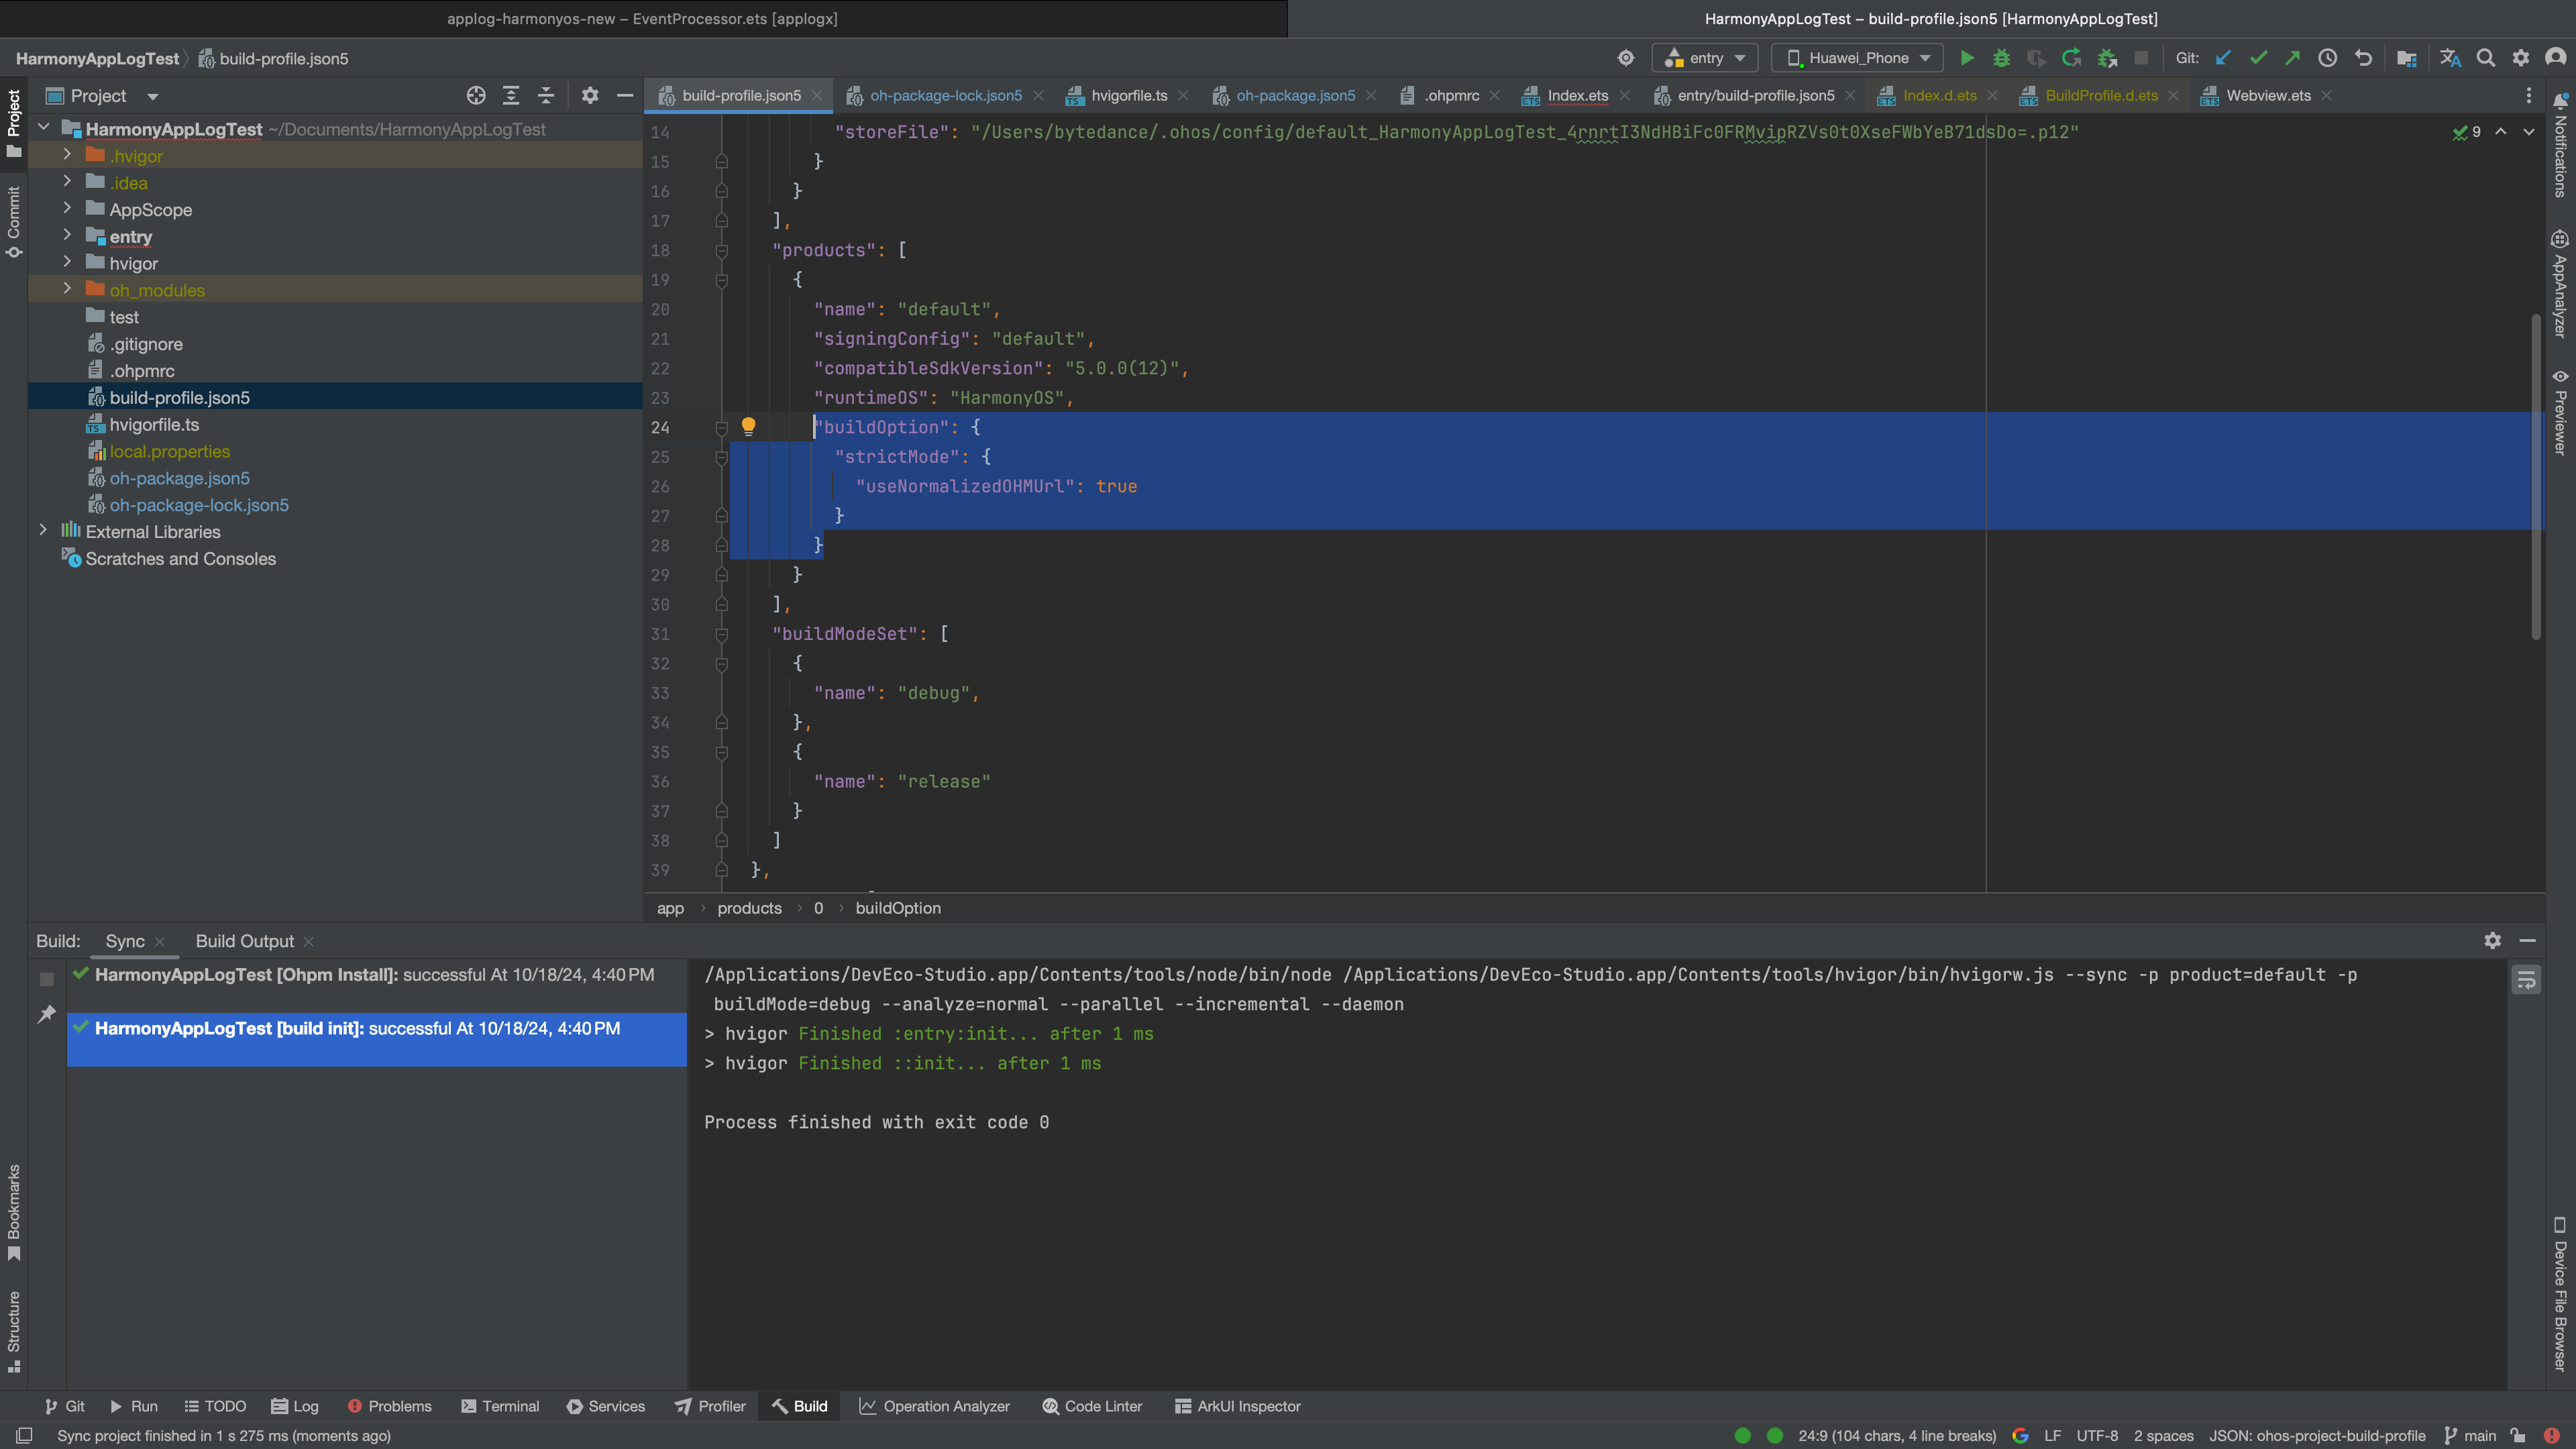
Task: Toggle Device File Browser side panel
Action: 2561,1294
